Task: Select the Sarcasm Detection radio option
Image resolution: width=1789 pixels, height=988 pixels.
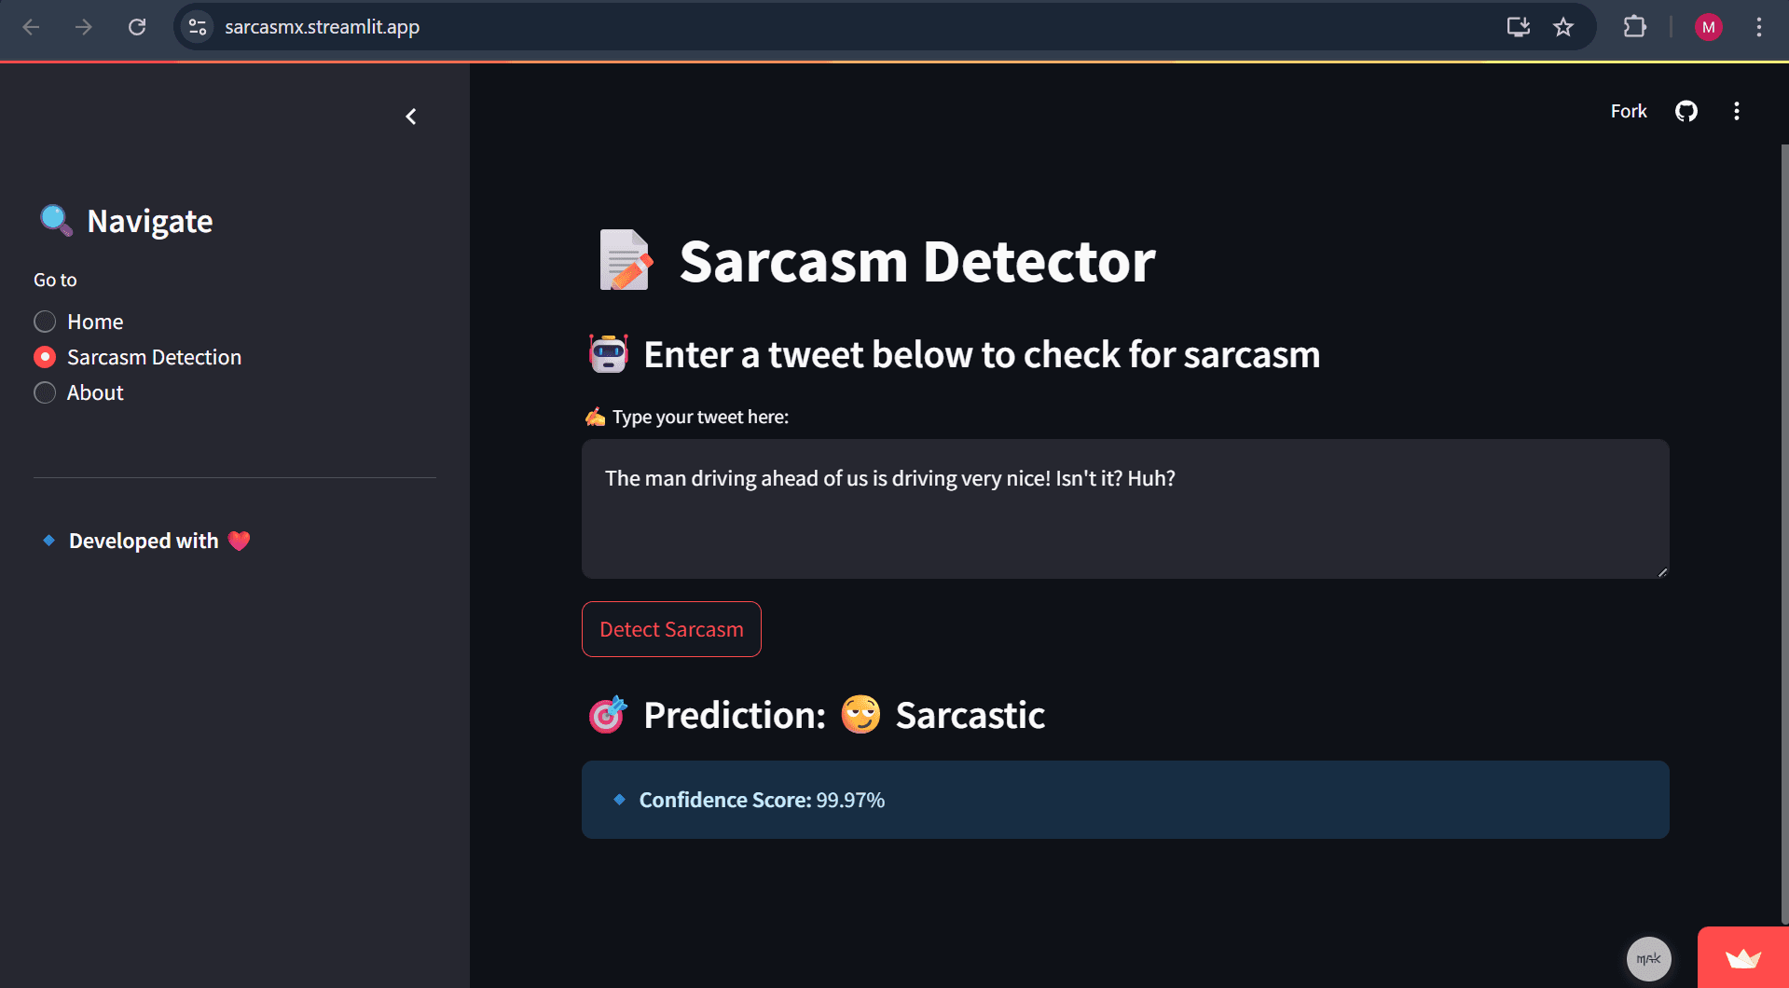Action: pyautogui.click(x=44, y=356)
